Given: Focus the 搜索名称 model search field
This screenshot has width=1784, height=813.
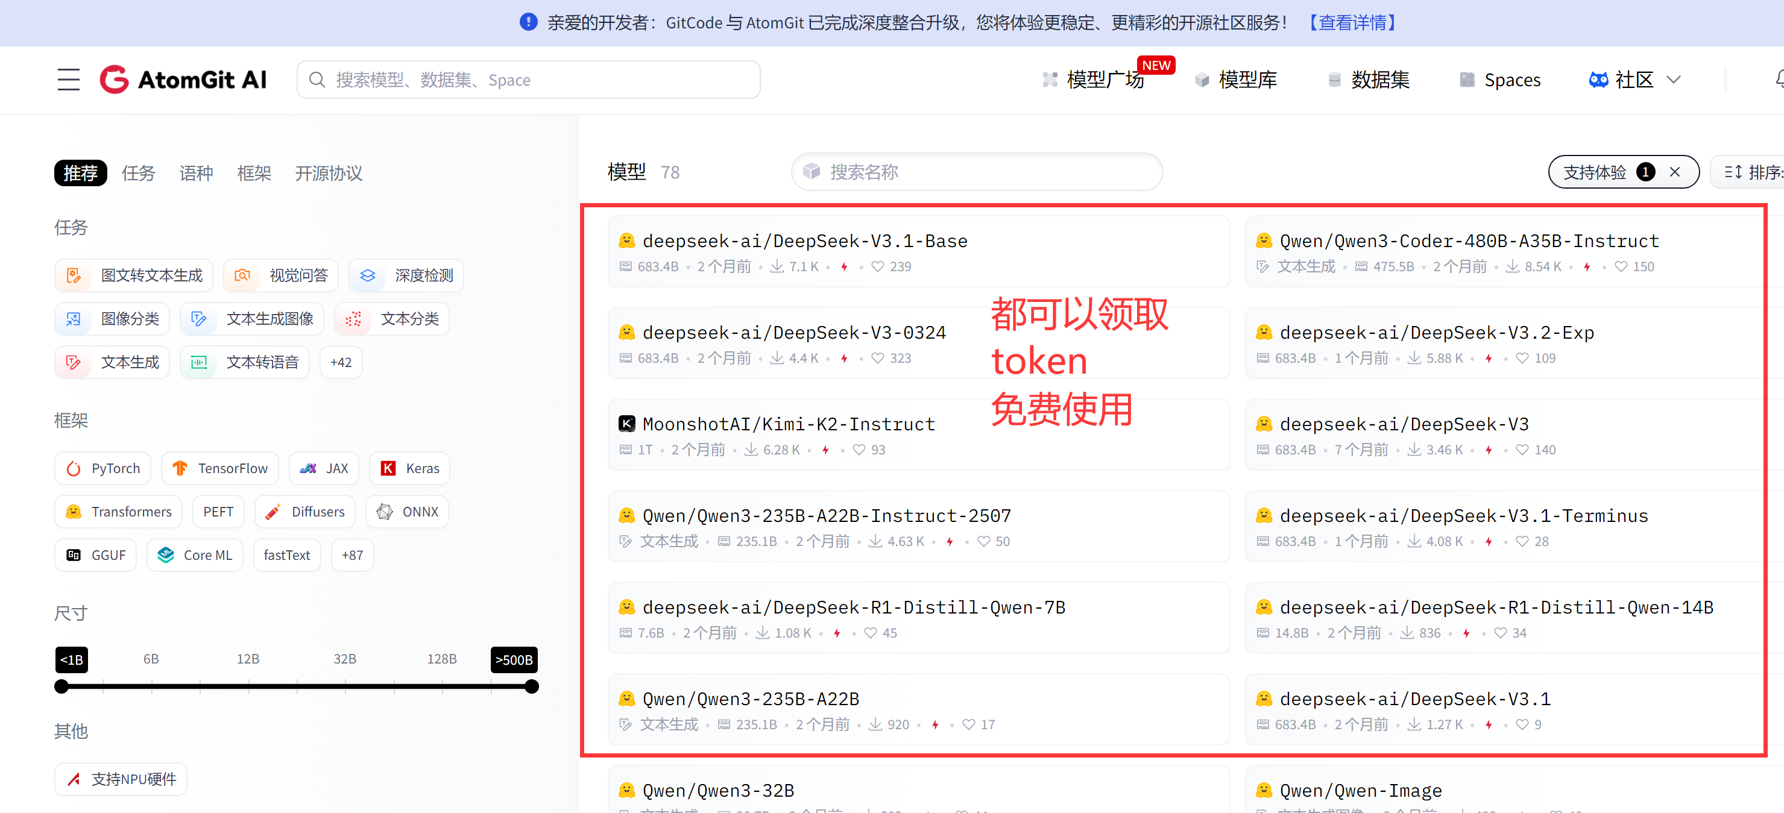Looking at the screenshot, I should click(977, 172).
